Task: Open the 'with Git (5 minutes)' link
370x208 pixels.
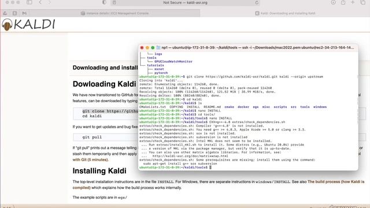Action: point(90,159)
